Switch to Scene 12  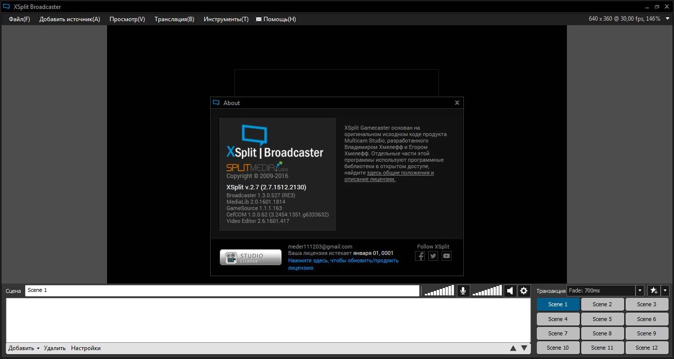tap(647, 348)
